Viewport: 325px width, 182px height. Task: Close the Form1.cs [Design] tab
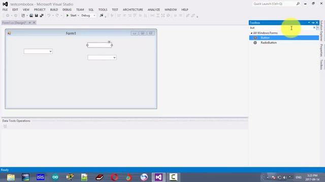[34, 23]
